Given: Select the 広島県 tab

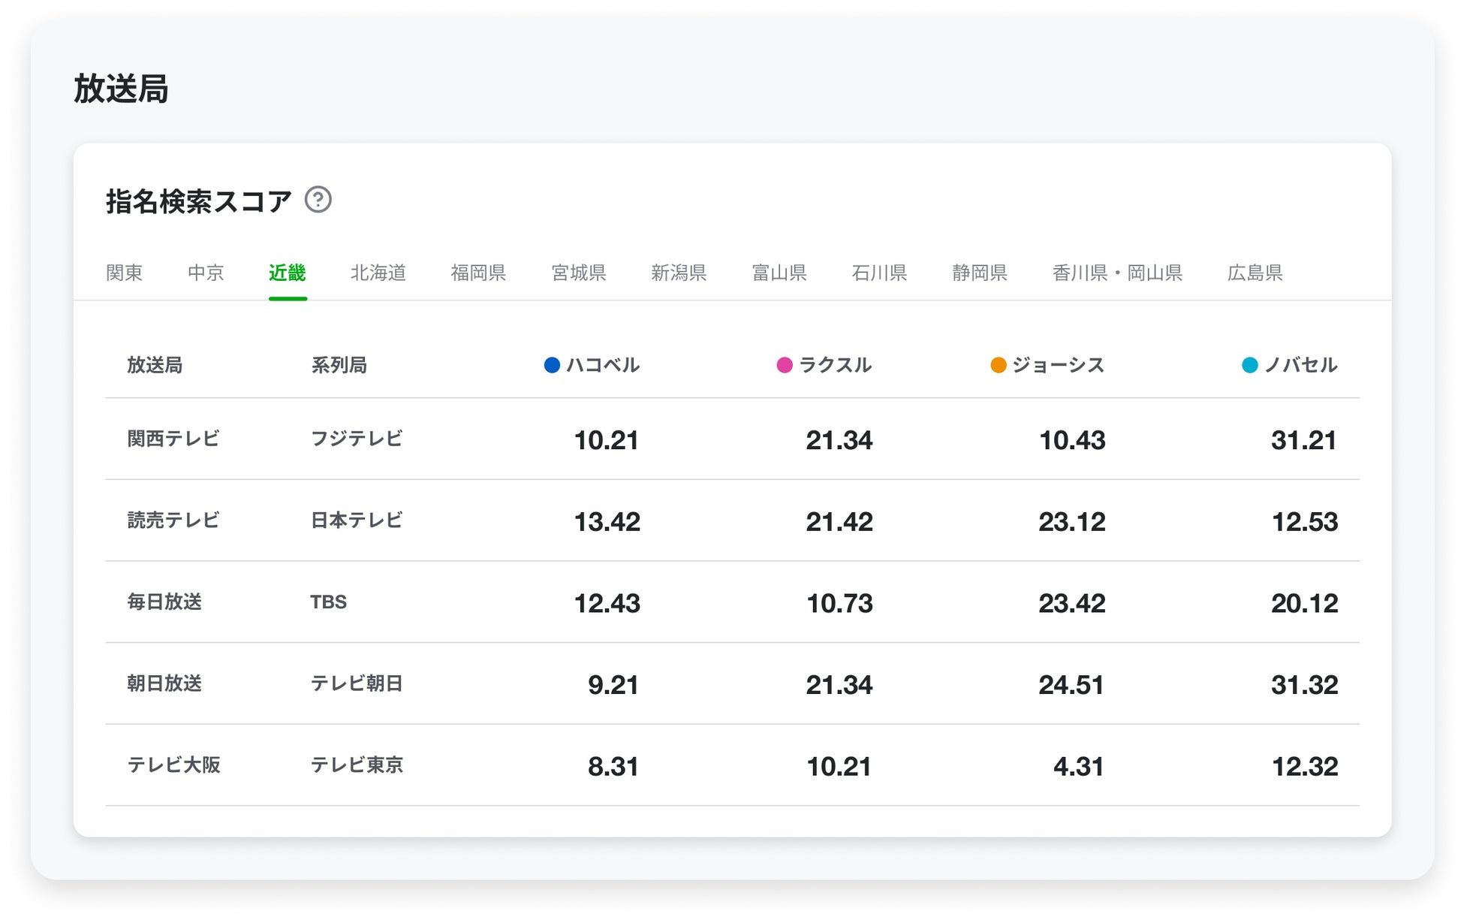Looking at the screenshot, I should (1255, 273).
